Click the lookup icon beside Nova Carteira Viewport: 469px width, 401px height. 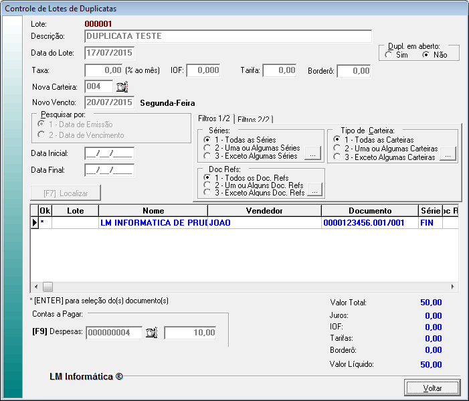pyautogui.click(x=122, y=86)
